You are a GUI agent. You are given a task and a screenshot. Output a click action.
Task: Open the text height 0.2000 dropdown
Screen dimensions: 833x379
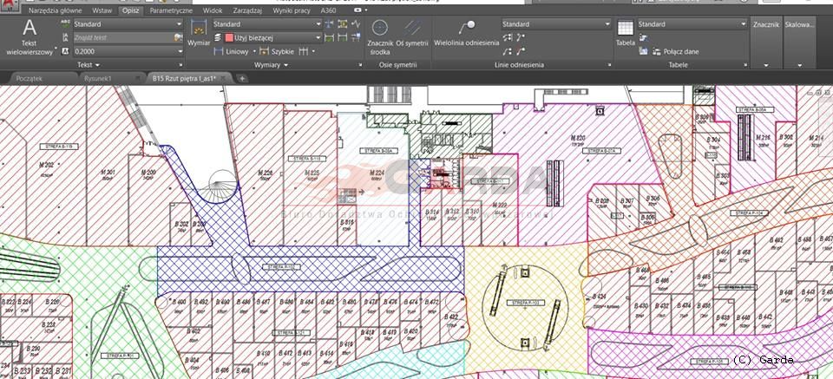click(x=128, y=51)
